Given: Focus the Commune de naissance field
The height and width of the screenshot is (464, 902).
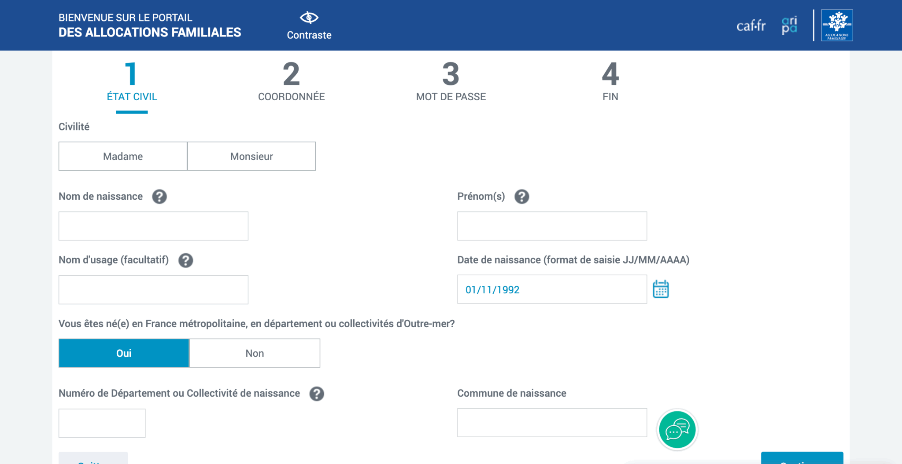Looking at the screenshot, I should 552,423.
